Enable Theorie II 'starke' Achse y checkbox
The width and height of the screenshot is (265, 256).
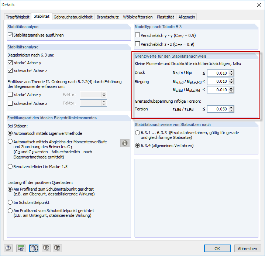[10, 95]
